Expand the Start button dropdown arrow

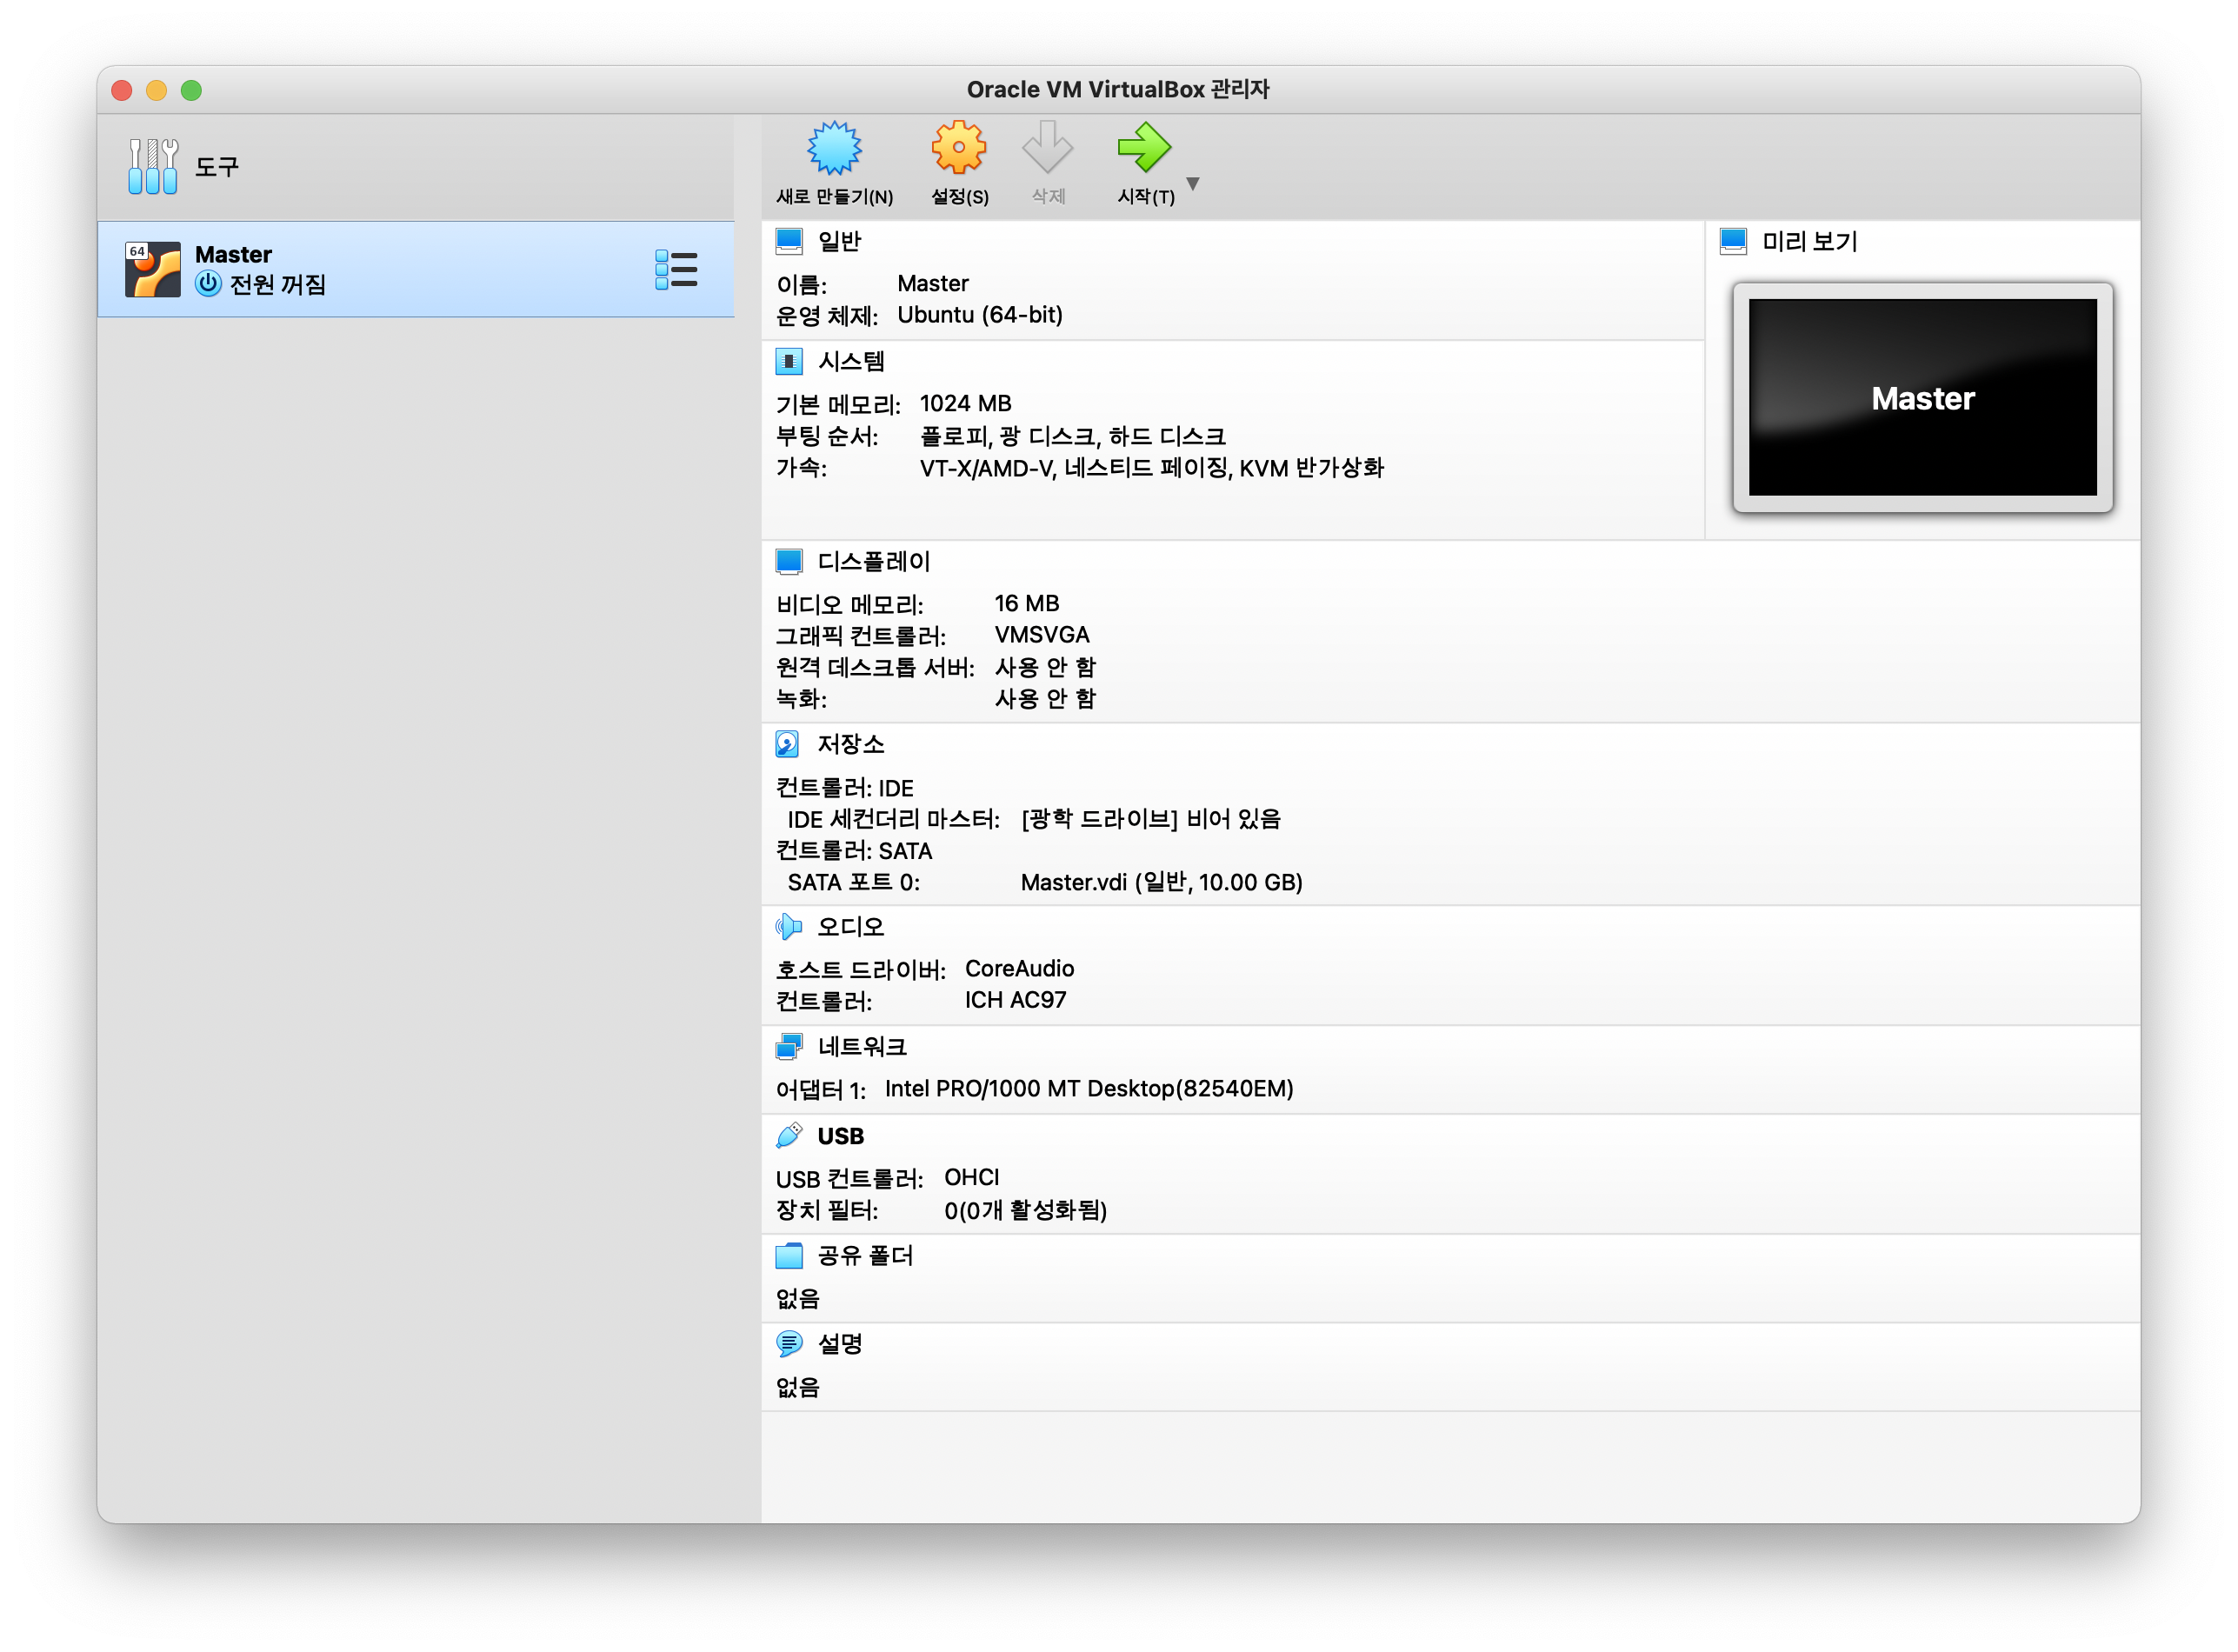point(1193,184)
